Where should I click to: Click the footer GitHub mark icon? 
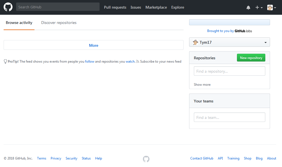click(x=146, y=159)
